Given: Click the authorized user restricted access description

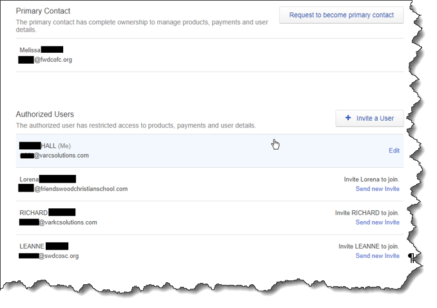Looking at the screenshot, I should pos(136,125).
